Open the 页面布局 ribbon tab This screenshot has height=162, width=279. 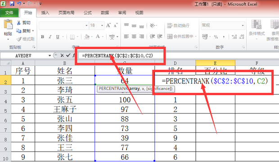click(66, 13)
